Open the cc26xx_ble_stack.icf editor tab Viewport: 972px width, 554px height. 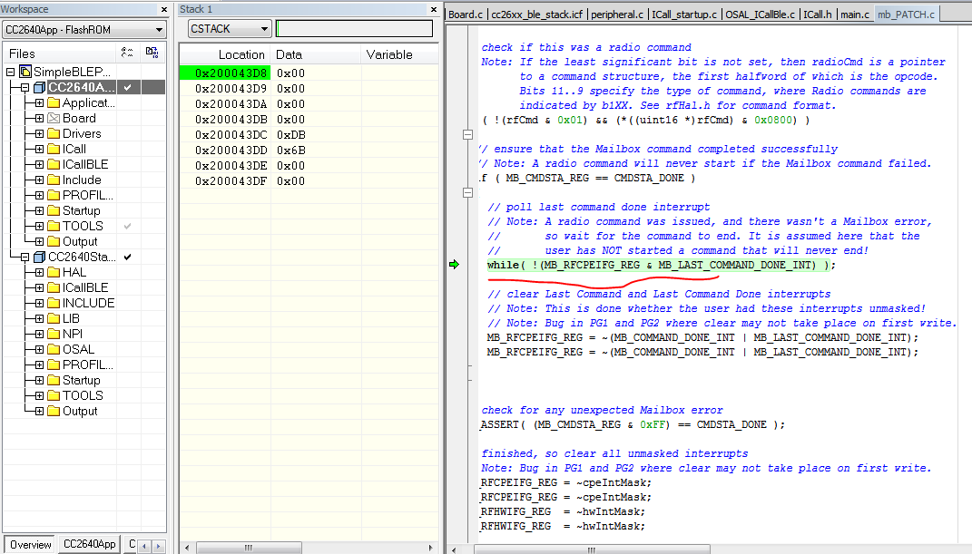(x=537, y=15)
